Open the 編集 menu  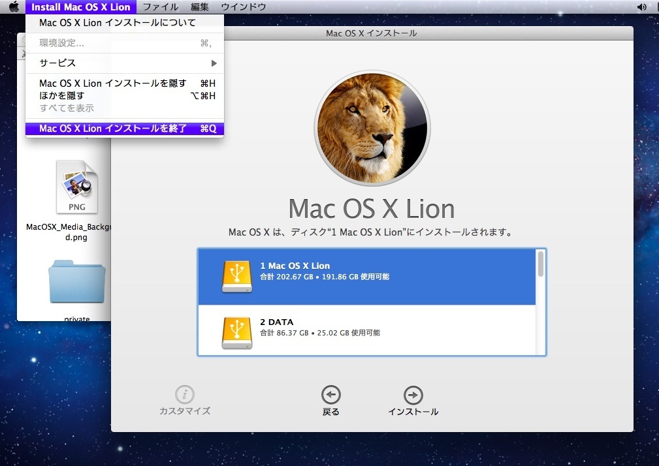tap(200, 7)
